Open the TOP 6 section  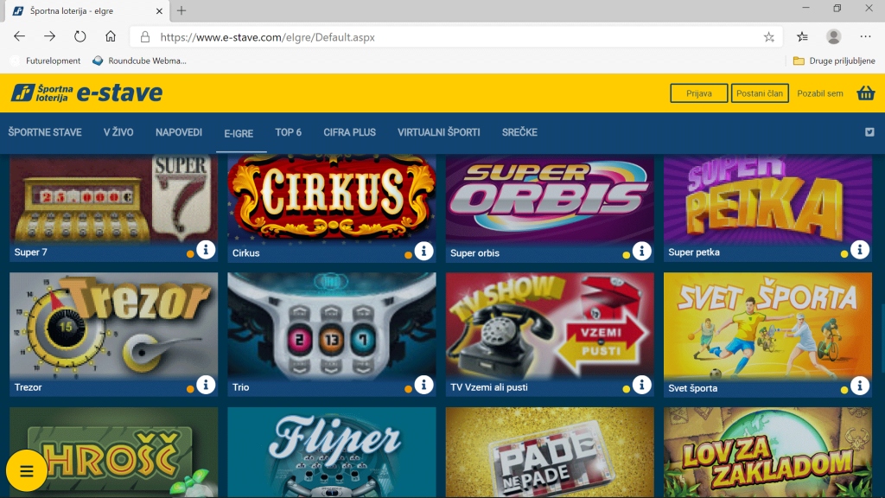[289, 132]
